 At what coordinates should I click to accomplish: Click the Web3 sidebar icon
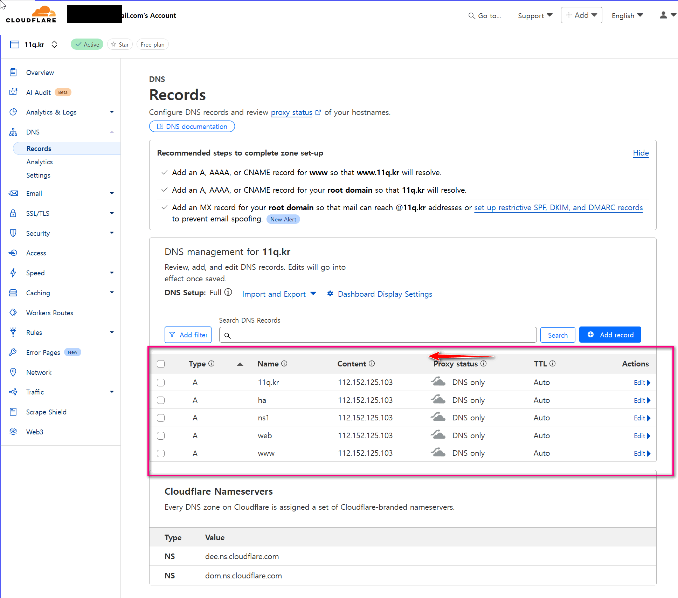click(x=13, y=432)
